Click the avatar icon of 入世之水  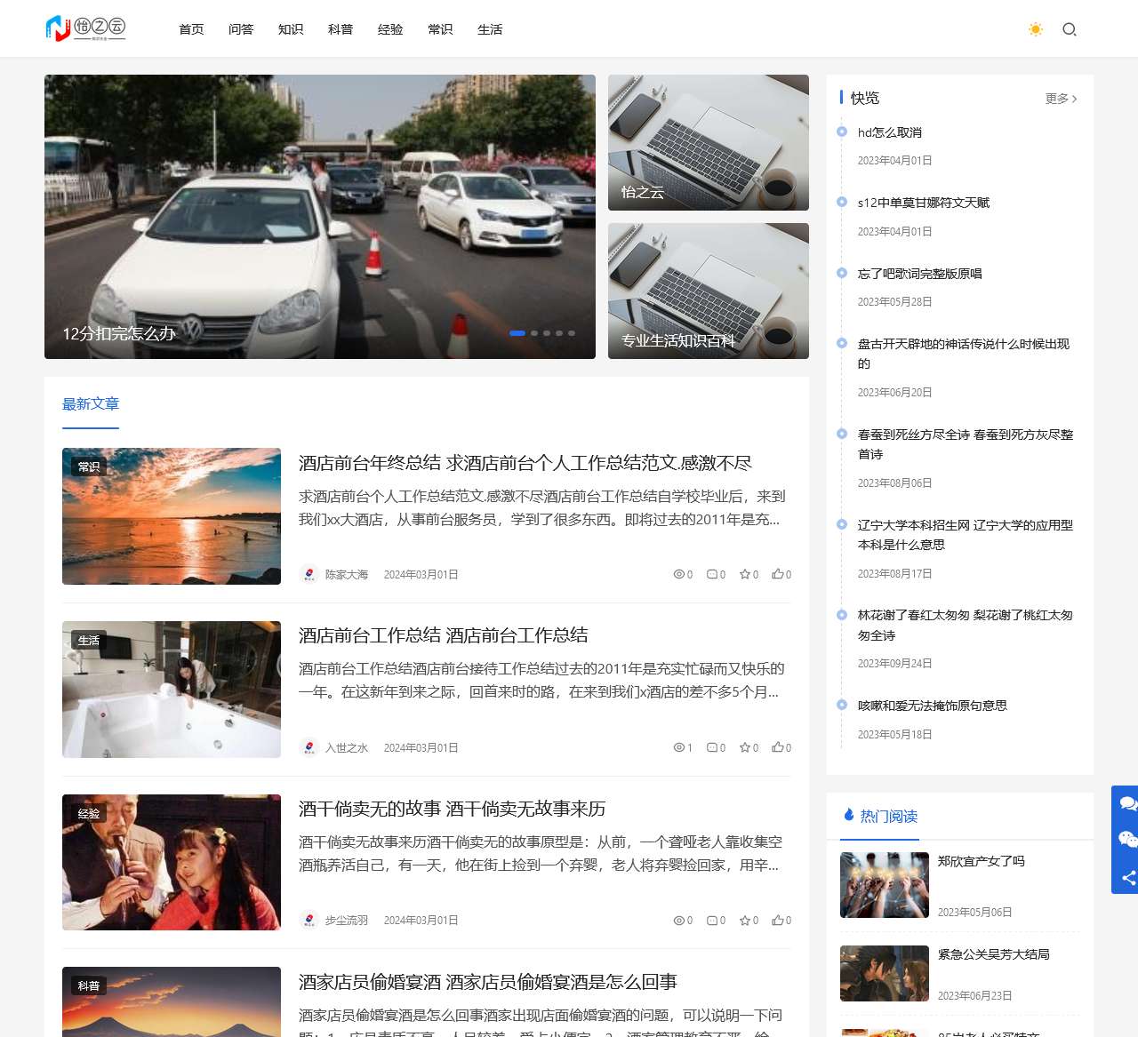[x=309, y=748]
